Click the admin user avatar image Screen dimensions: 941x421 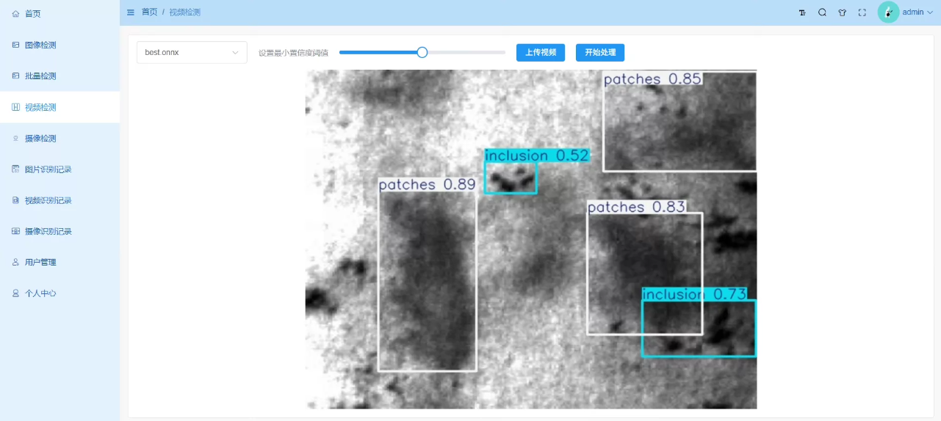pyautogui.click(x=888, y=12)
